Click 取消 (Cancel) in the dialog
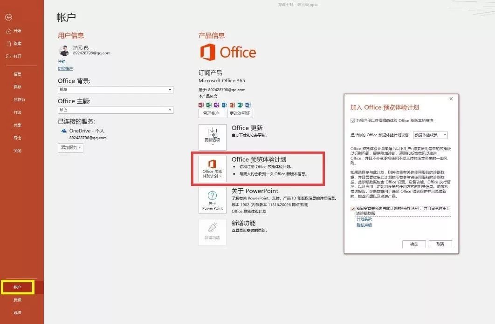 (x=440, y=245)
